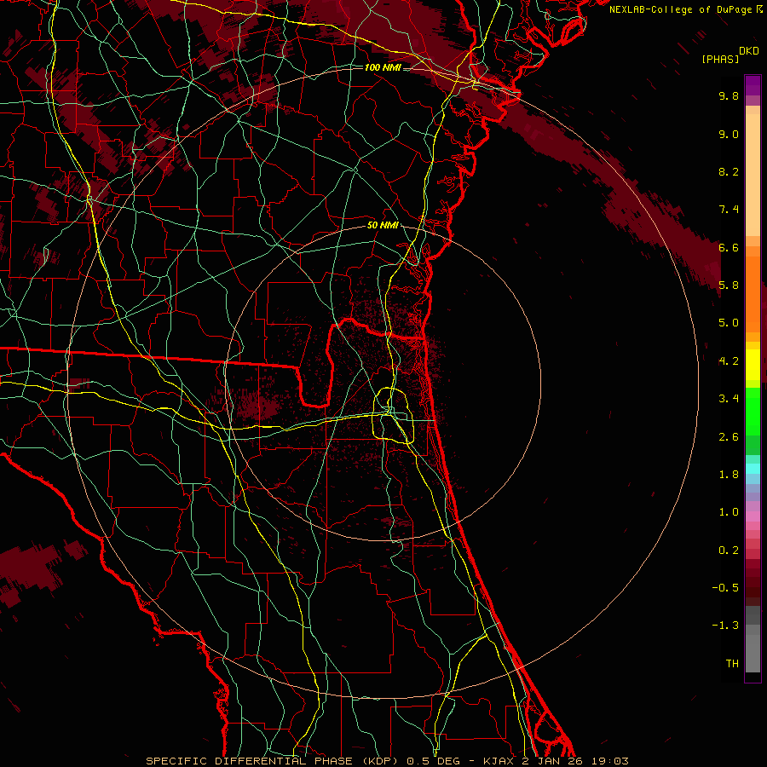Screen dimensions: 767x767
Task: Click the DKD units label
Action: pyautogui.click(x=749, y=51)
